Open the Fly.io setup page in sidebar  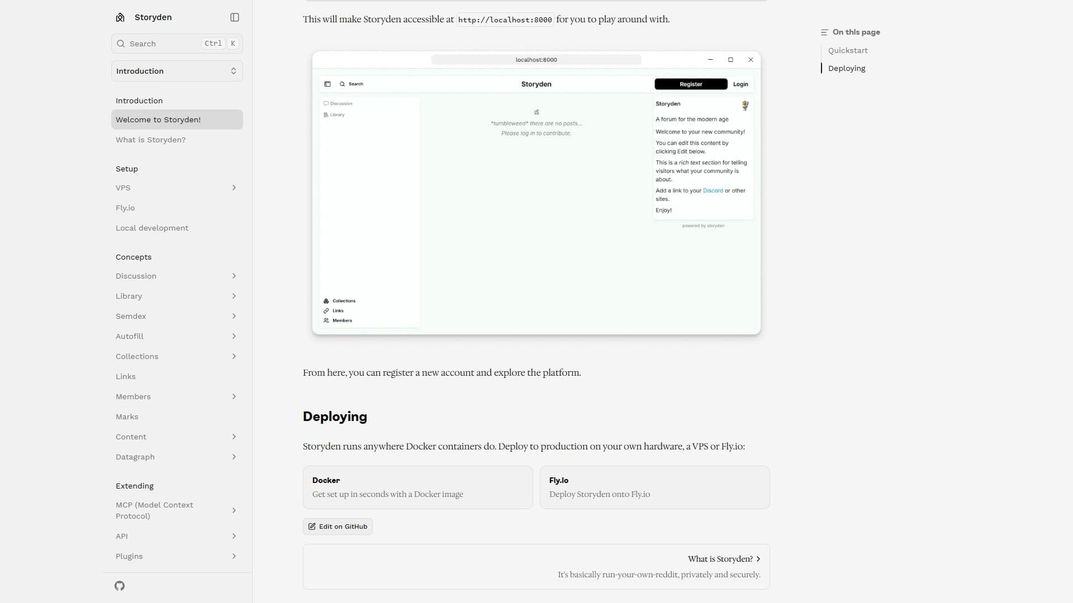(x=177, y=208)
